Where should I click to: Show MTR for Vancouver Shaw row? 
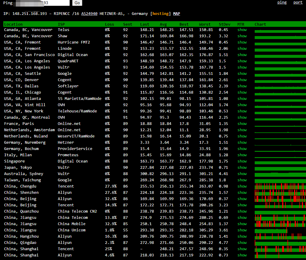pyautogui.click(x=242, y=36)
